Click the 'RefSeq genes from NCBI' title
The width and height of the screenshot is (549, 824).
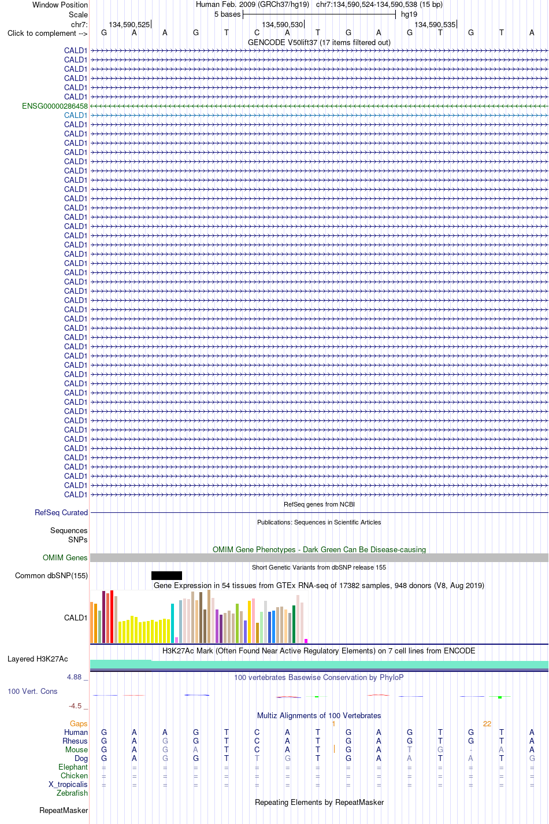coord(319,504)
